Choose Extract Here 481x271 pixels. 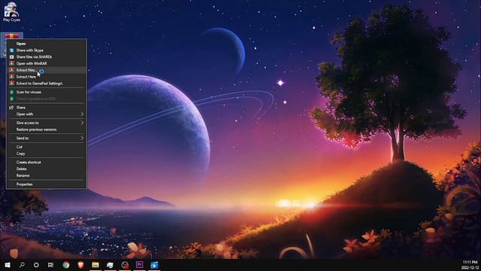47,77
